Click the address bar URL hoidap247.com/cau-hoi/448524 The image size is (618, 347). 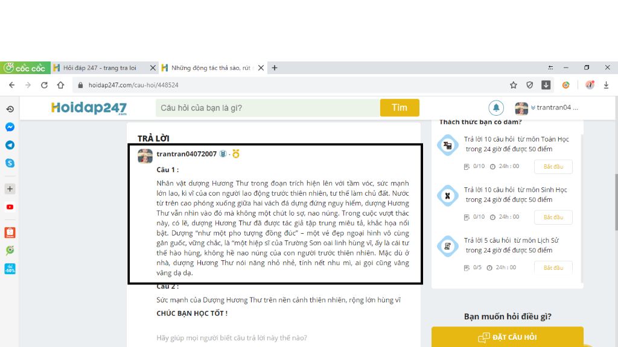tap(133, 85)
